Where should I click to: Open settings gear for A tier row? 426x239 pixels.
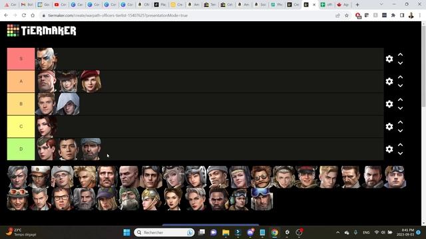coord(389,81)
